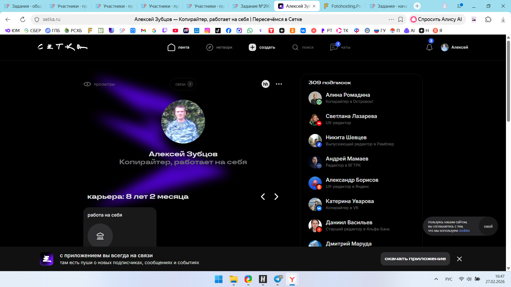Click the Сетка logo
Image resolution: width=511 pixels, height=287 pixels.
pos(63,47)
